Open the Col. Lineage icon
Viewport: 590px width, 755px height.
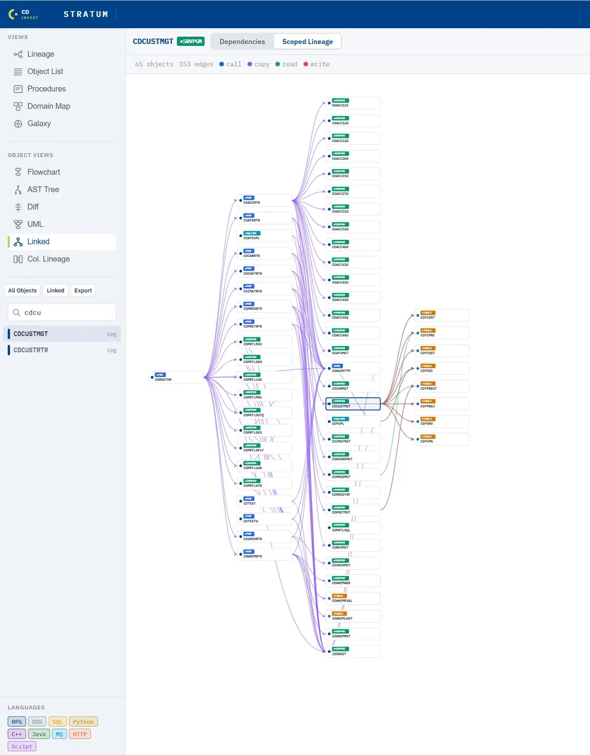[18, 259]
